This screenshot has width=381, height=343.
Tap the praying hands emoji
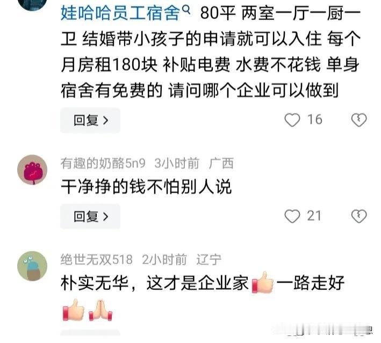click(100, 310)
